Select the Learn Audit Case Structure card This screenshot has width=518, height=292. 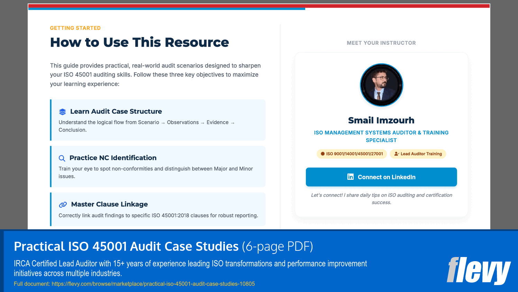158,120
